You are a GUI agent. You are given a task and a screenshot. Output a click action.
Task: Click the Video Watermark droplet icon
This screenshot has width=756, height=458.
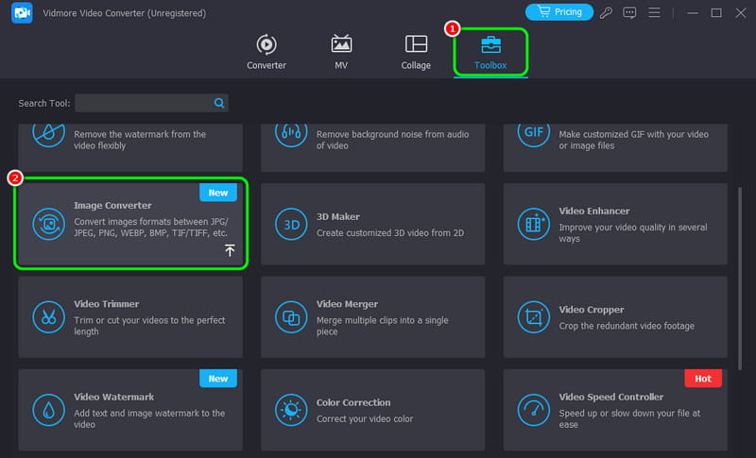[x=46, y=409]
